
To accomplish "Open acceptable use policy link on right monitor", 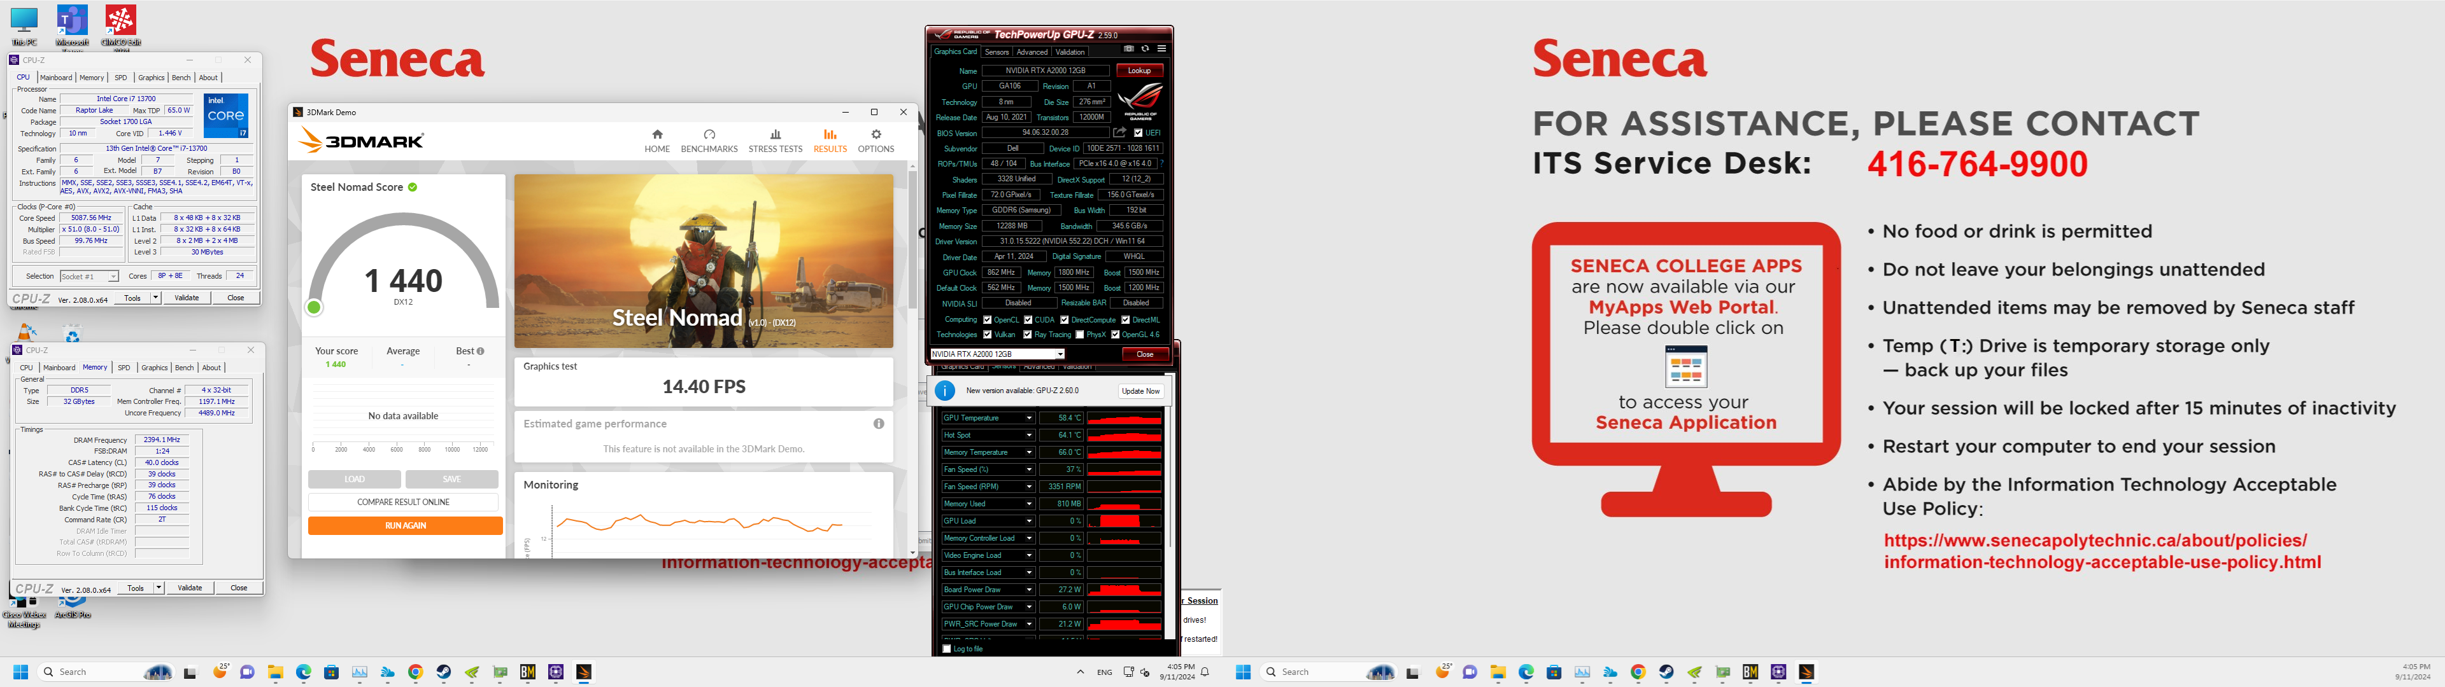I will (x=2101, y=552).
